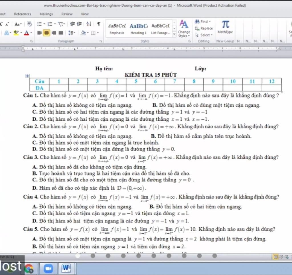This screenshot has height=275, width=292.
Task: Click the Clear Formatting eraser icon
Action: click(x=29, y=24)
